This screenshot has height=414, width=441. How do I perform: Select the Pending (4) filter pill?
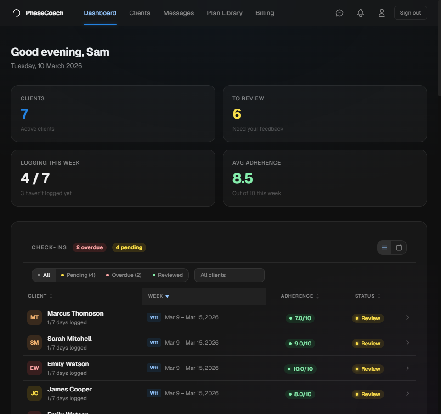tap(78, 275)
